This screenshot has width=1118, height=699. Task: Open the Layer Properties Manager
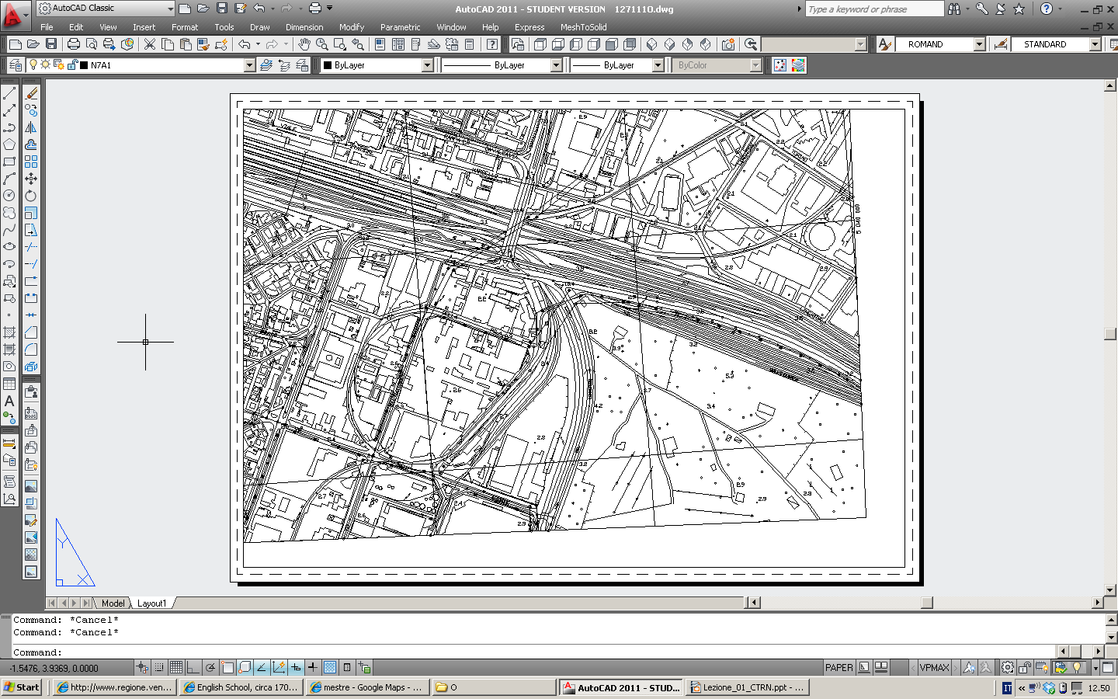[x=16, y=65]
